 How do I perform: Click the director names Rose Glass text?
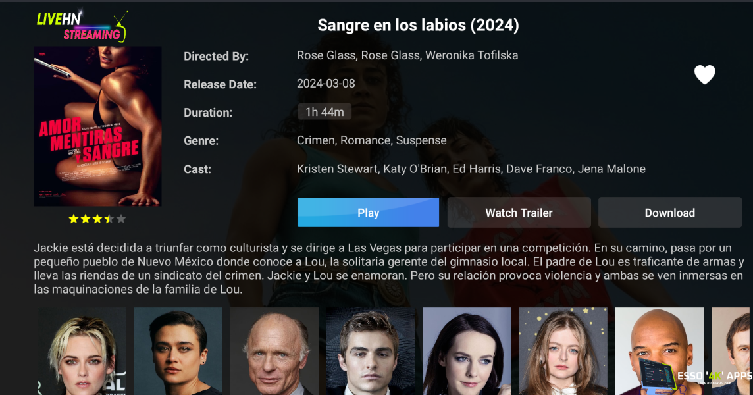coord(407,56)
